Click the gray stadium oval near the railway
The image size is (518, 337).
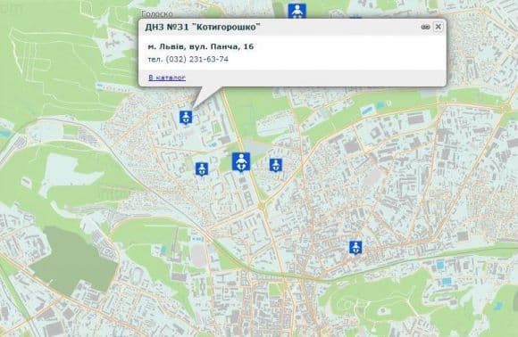point(198,256)
